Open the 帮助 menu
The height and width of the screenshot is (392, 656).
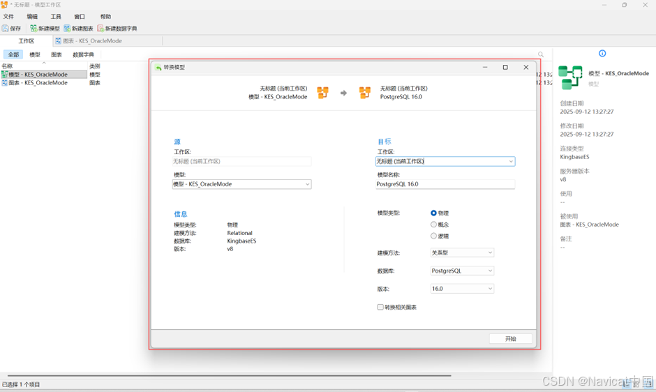[x=105, y=17]
